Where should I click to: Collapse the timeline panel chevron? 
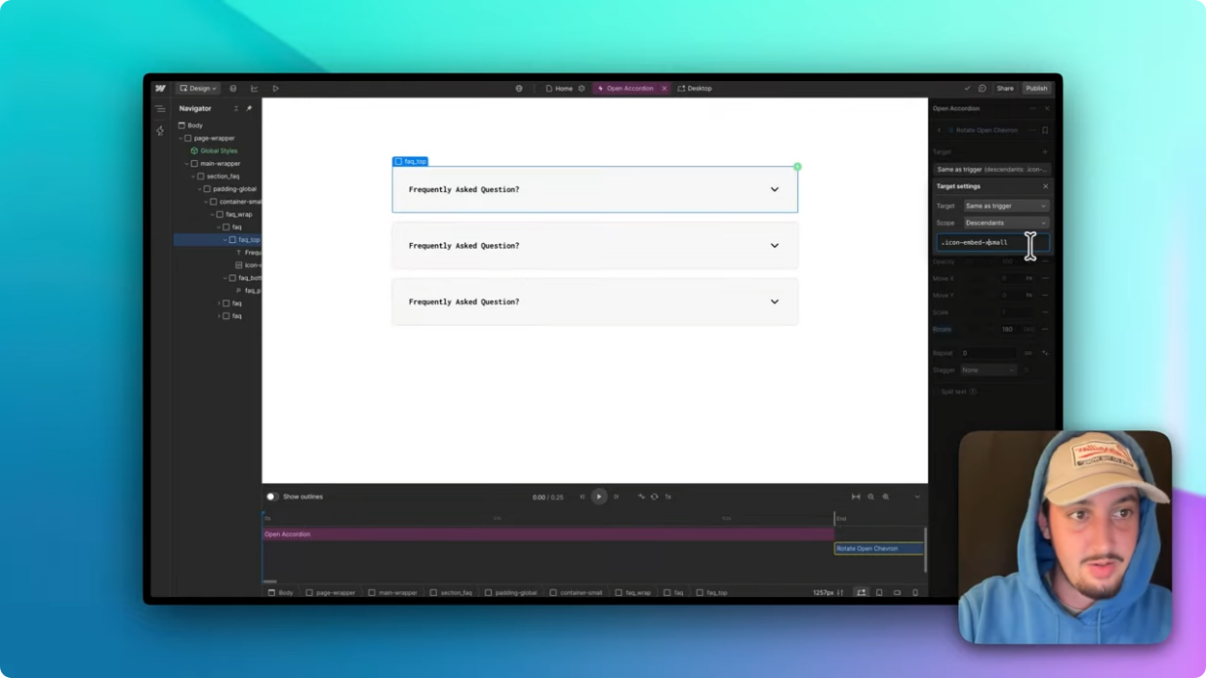917,497
